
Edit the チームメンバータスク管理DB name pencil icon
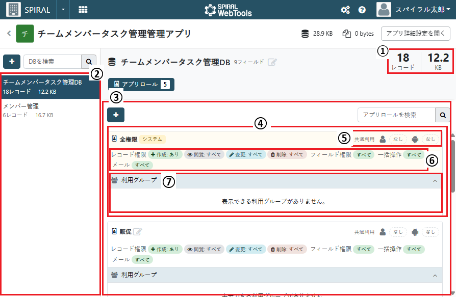(272, 62)
